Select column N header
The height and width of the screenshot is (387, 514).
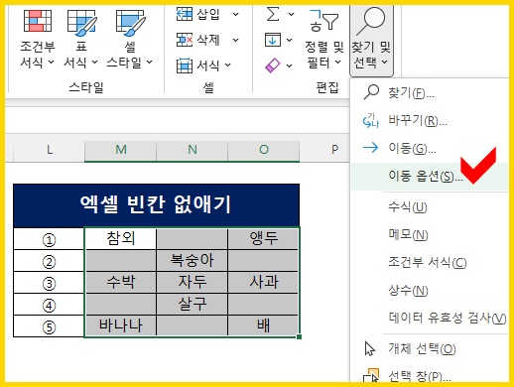pos(193,151)
